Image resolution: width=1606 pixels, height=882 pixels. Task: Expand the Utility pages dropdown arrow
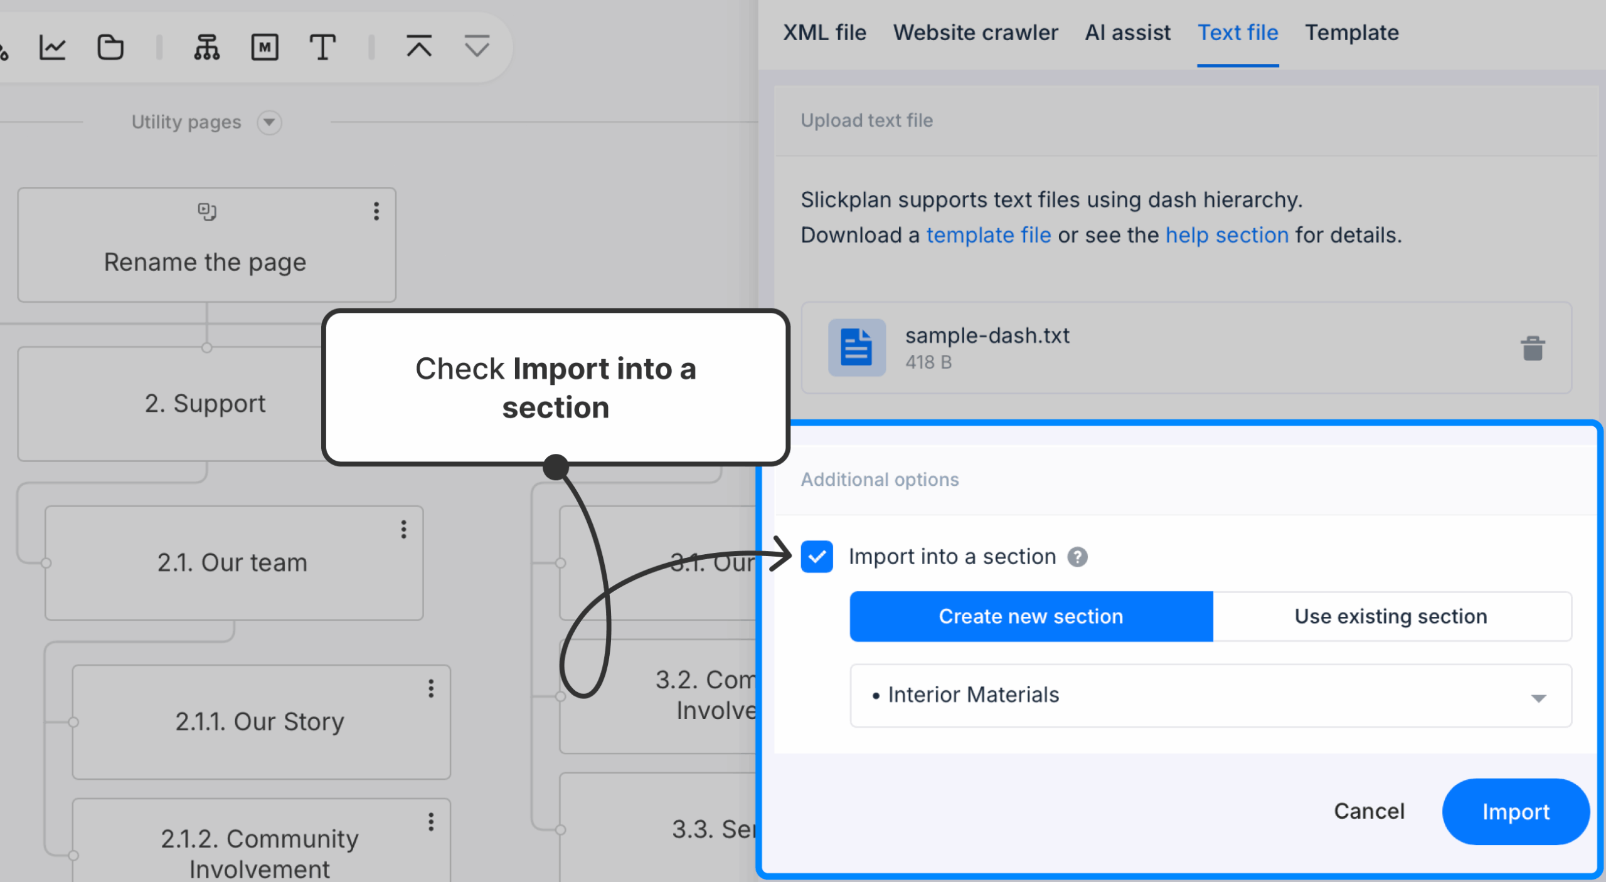click(x=269, y=122)
